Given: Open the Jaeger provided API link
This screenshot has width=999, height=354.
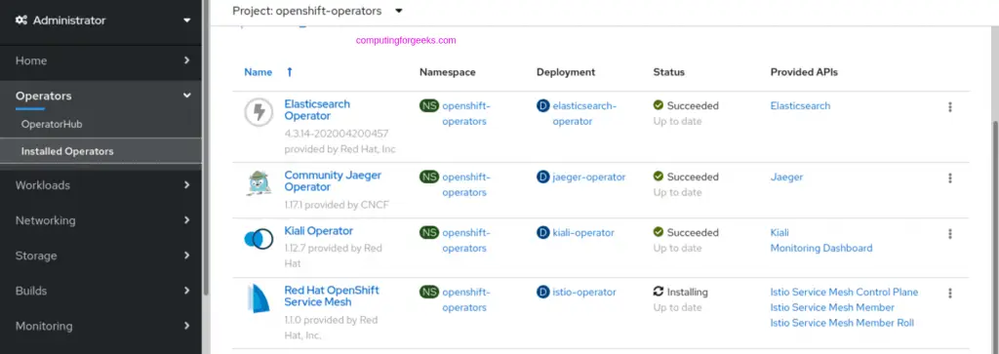Looking at the screenshot, I should click(x=787, y=177).
